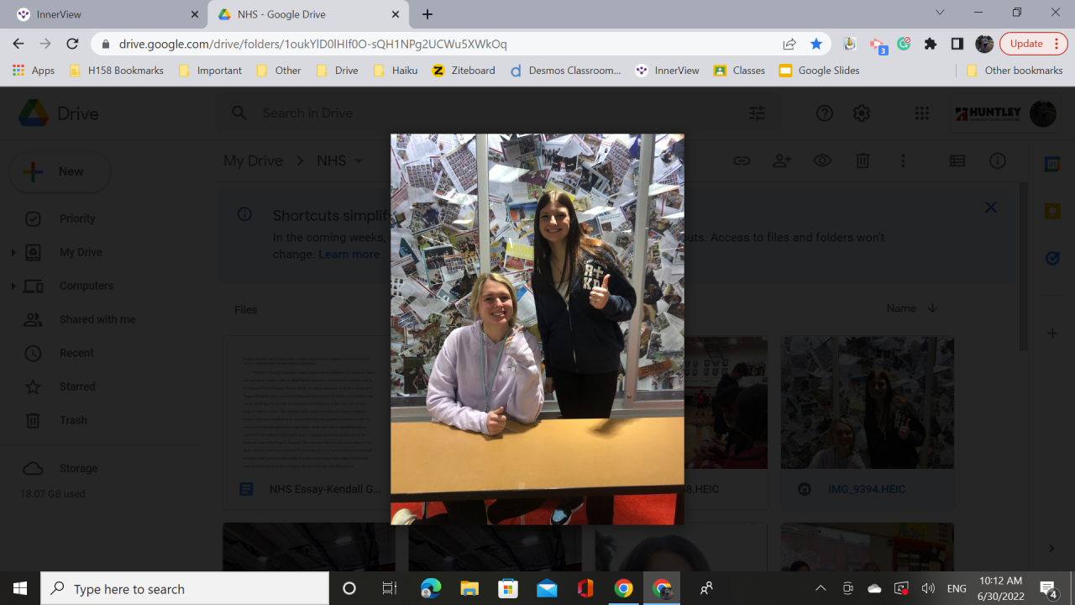Open the tab search chevron

click(940, 13)
